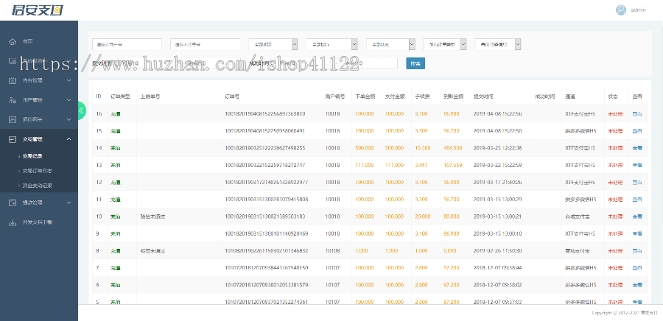
Task: Click submit time 2018-12-07 09:38:44
Action: [x=497, y=268]
